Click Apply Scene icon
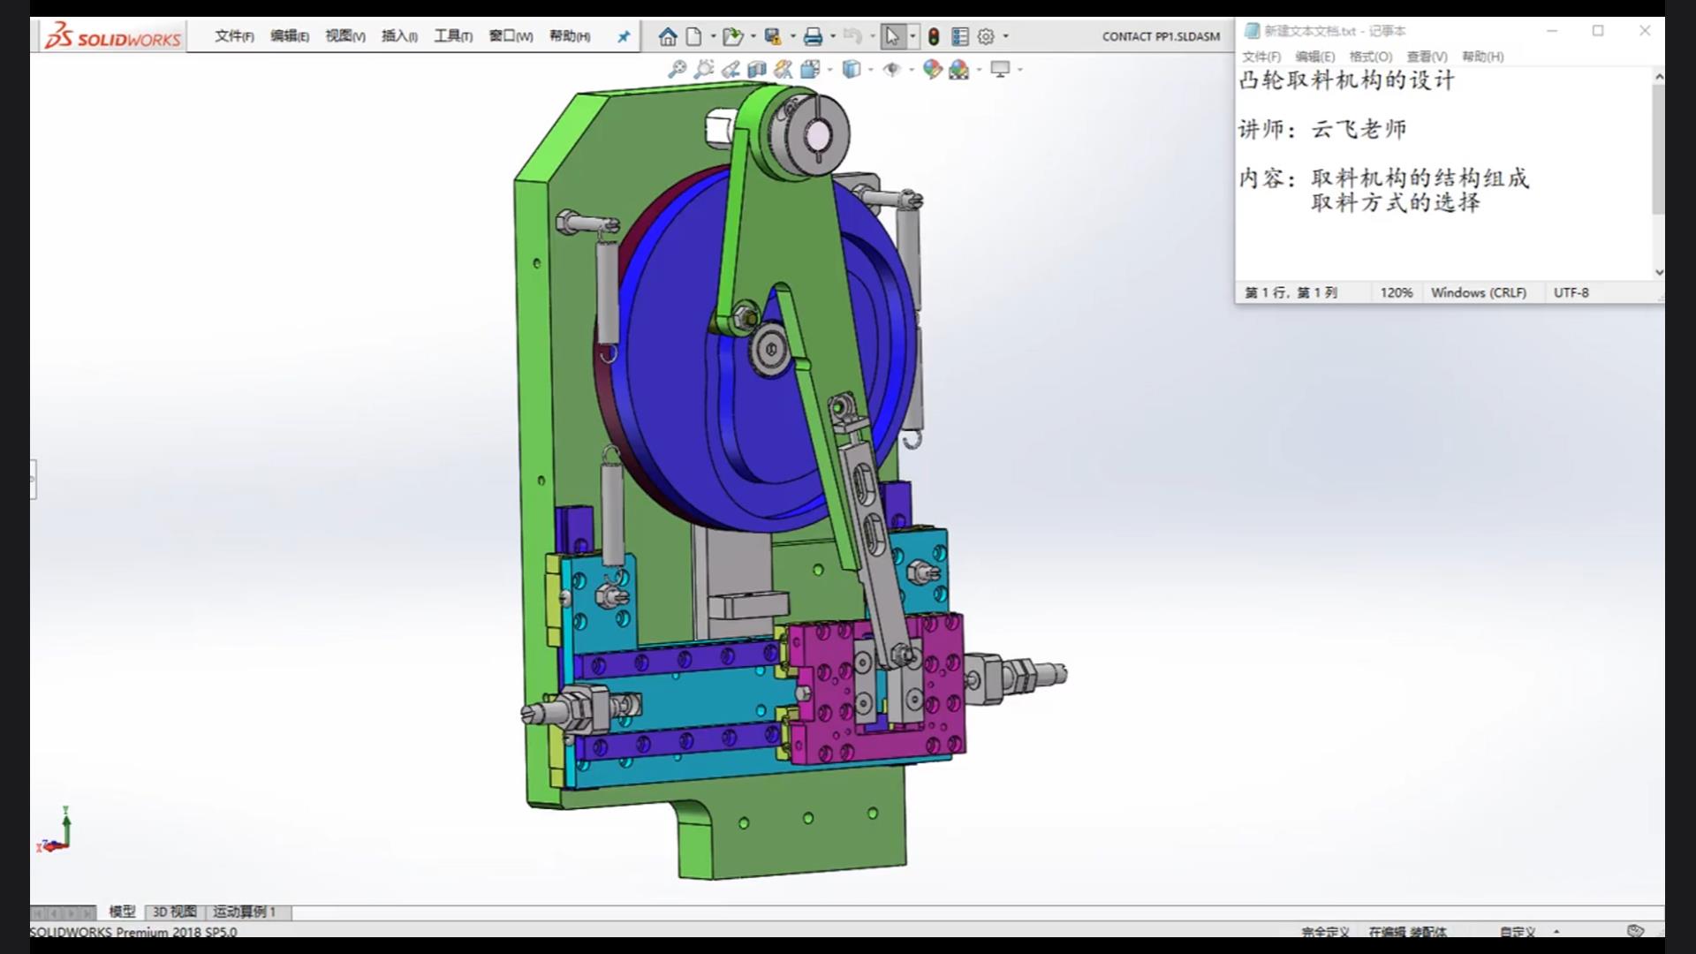Screen dimensions: 1696x954 coord(958,69)
